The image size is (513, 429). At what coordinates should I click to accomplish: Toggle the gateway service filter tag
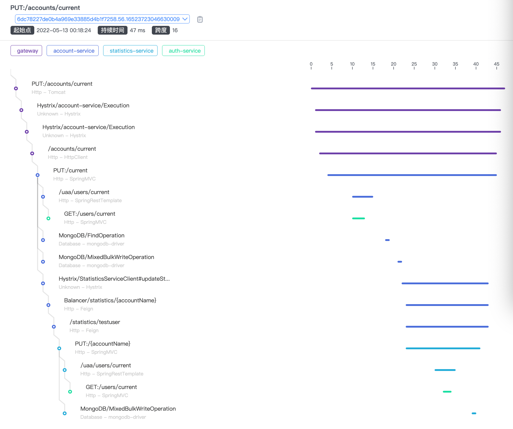pos(26,51)
